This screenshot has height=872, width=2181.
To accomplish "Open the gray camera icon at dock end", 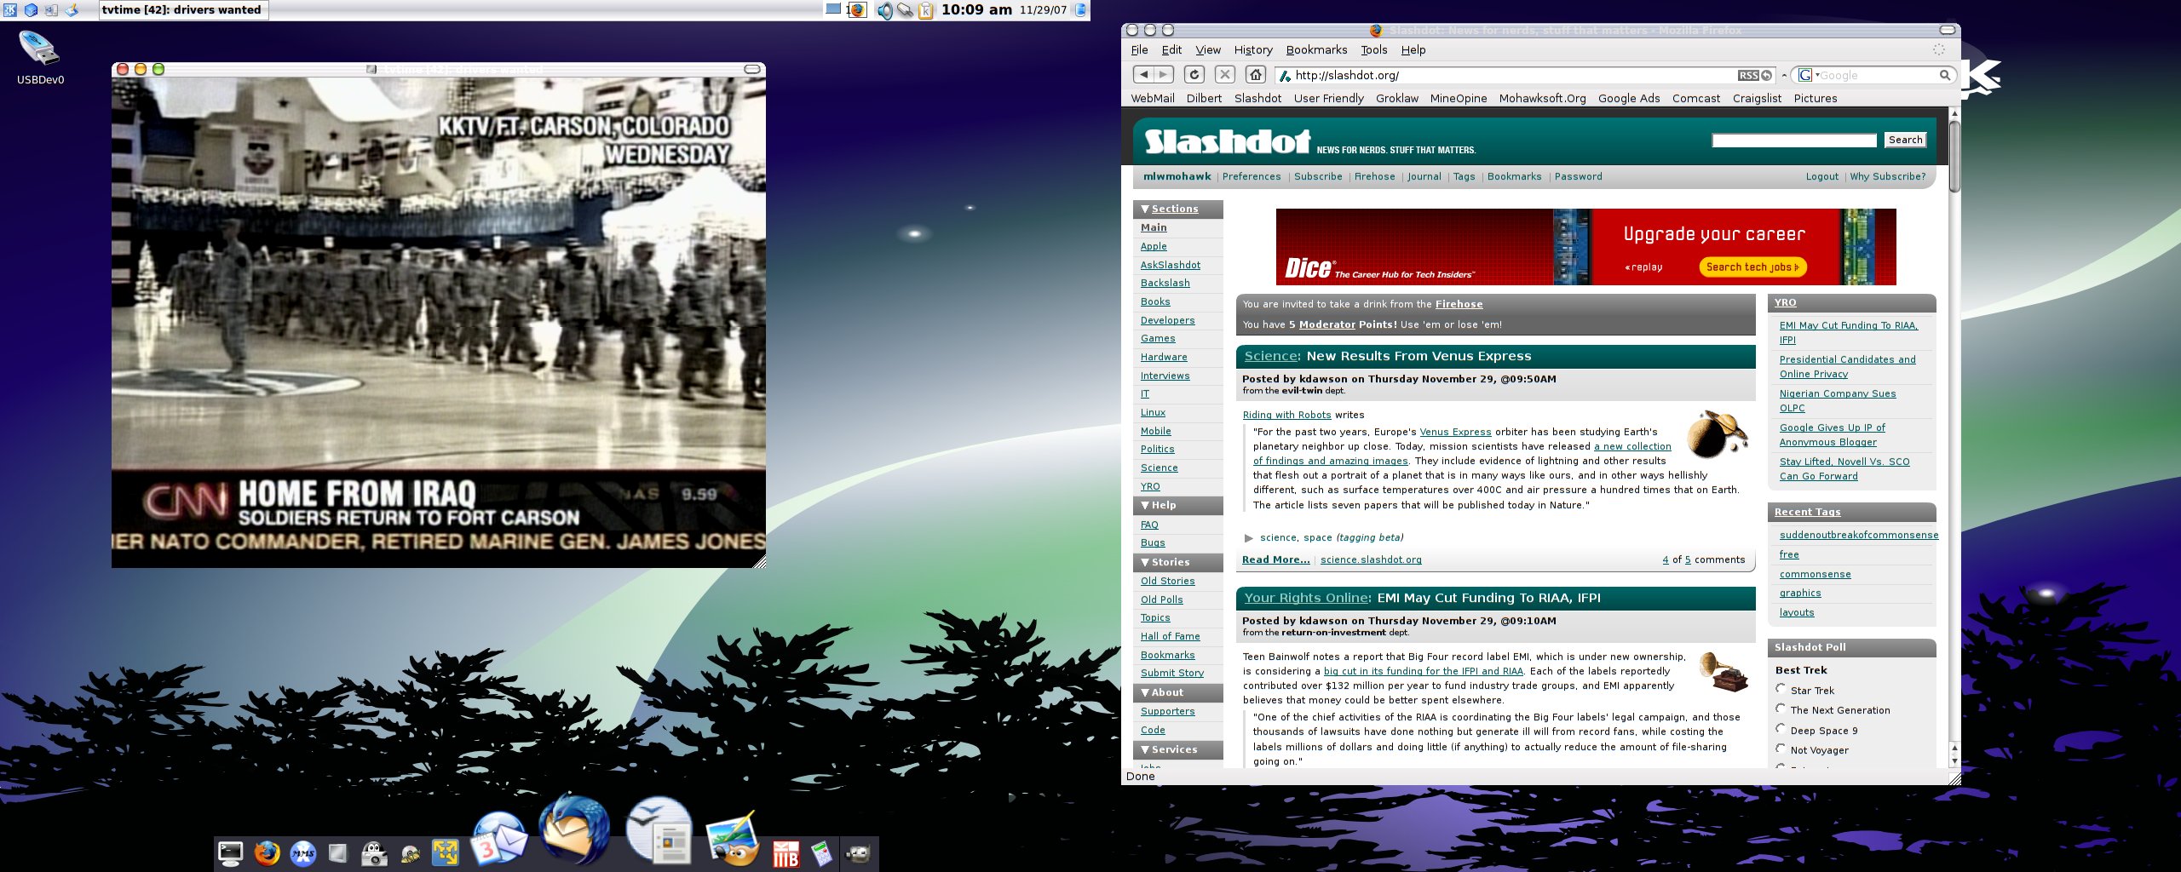I will (857, 852).
